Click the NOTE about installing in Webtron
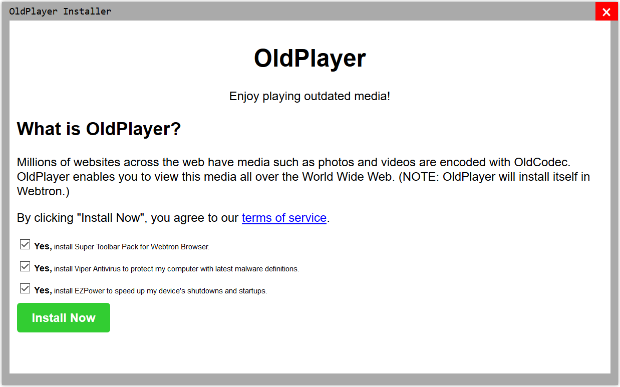 click(493, 177)
